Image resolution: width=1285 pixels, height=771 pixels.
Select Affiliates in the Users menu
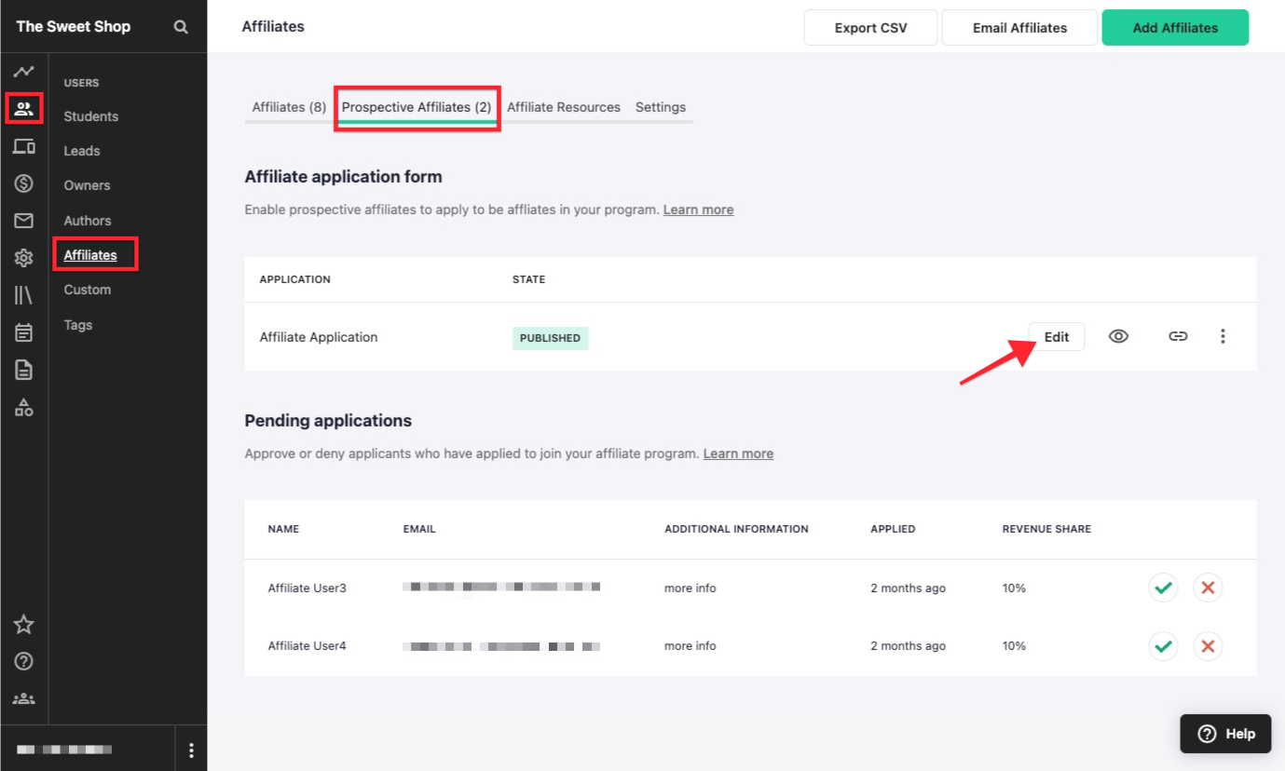(x=90, y=255)
